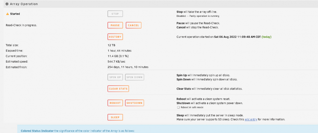This screenshot has height=133, width=318.
Task: Click the disabled Stop button
Action: 115,14
